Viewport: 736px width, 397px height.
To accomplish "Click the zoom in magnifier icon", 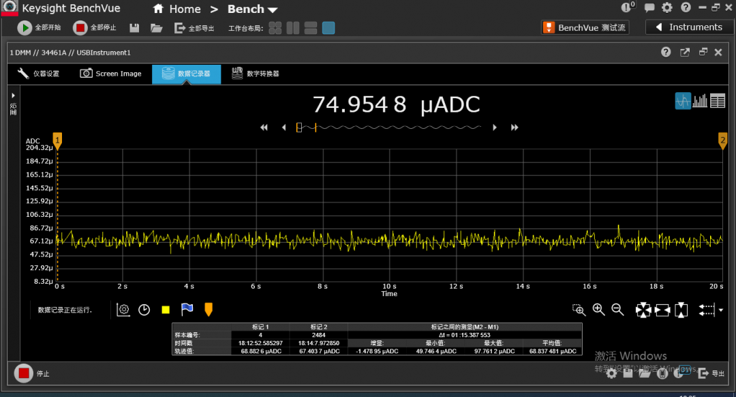I will pos(598,310).
